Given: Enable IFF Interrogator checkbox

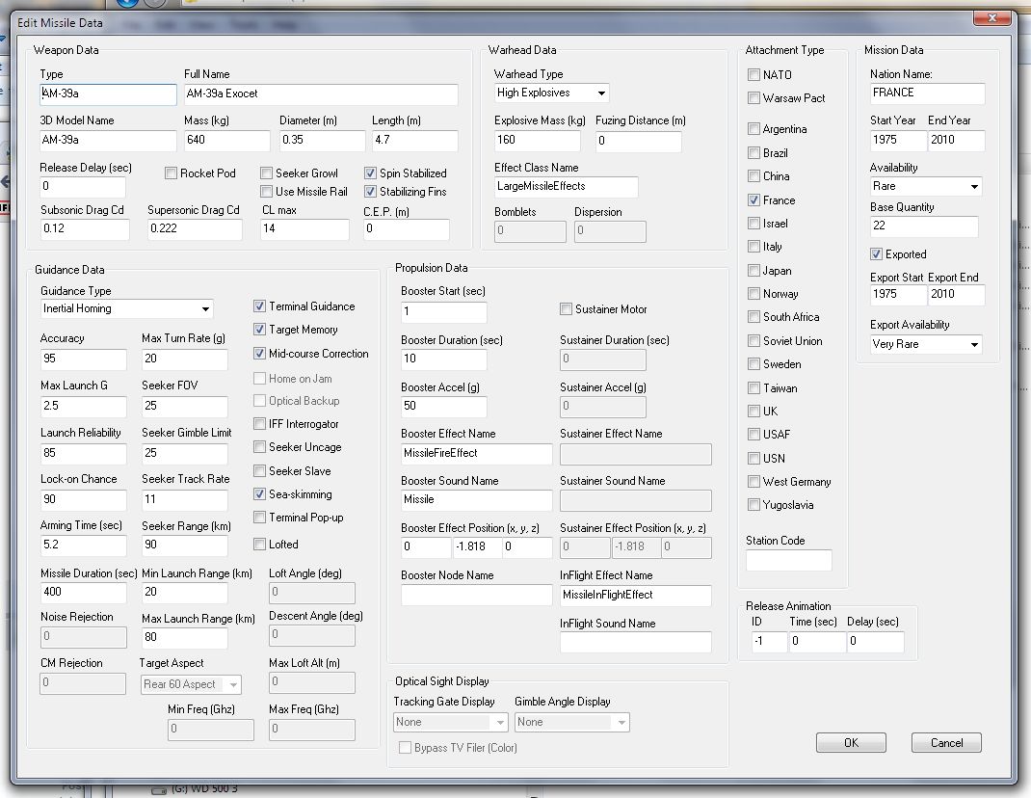Looking at the screenshot, I should [x=260, y=424].
